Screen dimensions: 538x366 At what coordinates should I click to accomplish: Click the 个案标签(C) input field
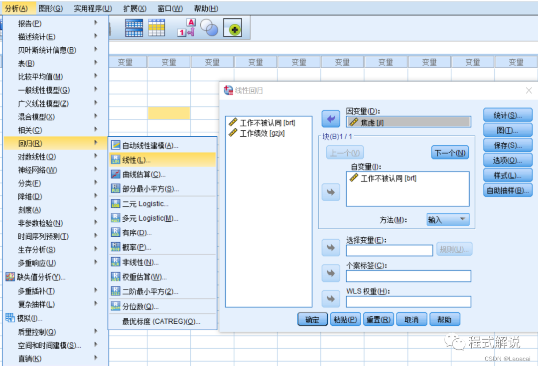[x=408, y=276]
